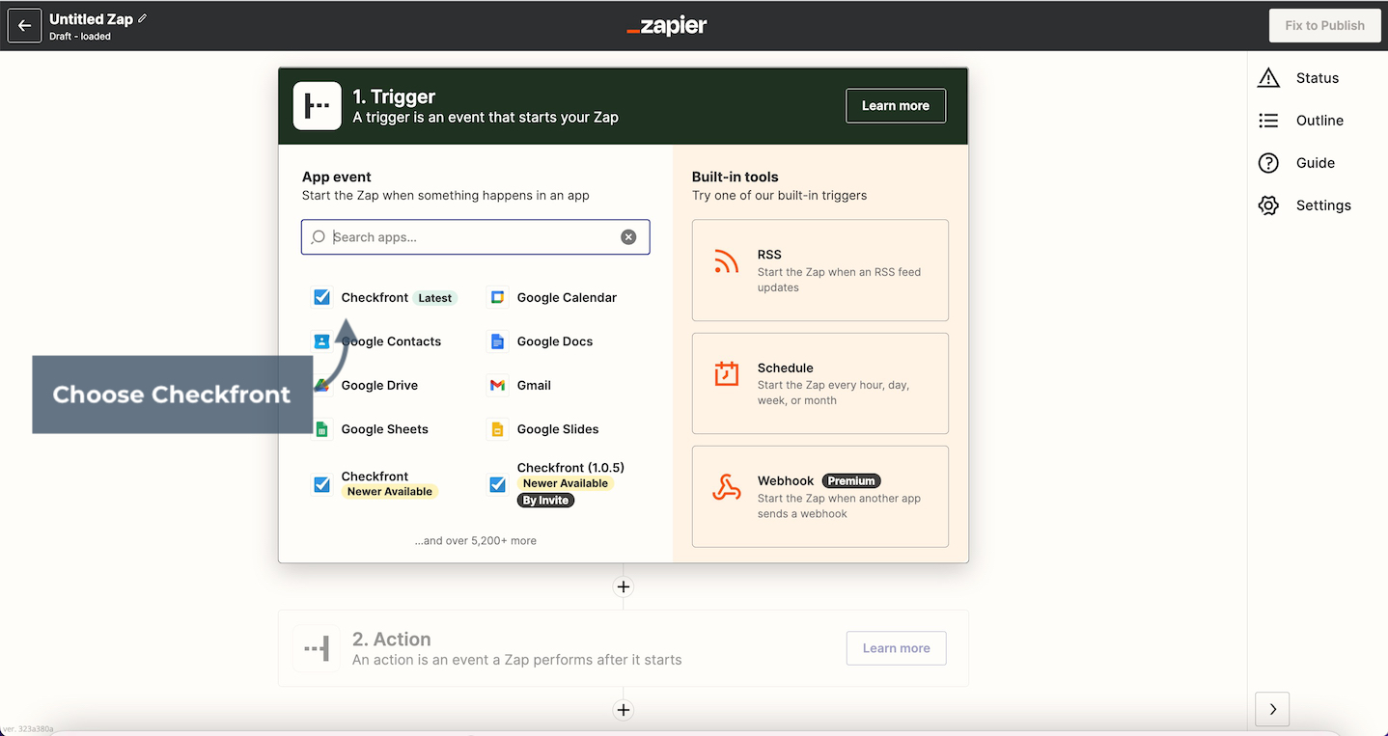Choose Google Drive app
This screenshot has height=736, width=1388.
click(367, 385)
